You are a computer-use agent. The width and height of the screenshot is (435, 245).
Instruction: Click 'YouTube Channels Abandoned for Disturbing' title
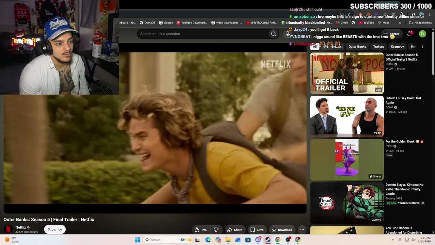(404, 230)
